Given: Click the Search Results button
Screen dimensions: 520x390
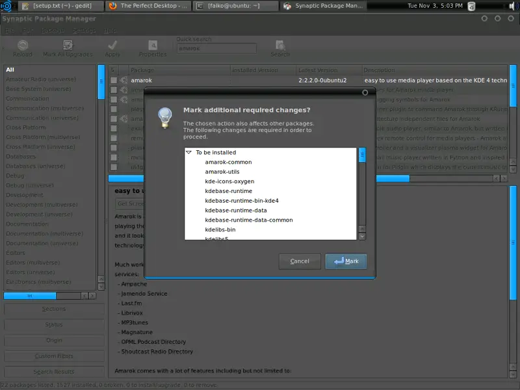Looking at the screenshot, I should pyautogui.click(x=54, y=372).
